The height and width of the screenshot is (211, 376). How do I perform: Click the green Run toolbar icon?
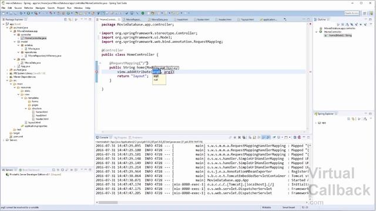tap(29, 13)
